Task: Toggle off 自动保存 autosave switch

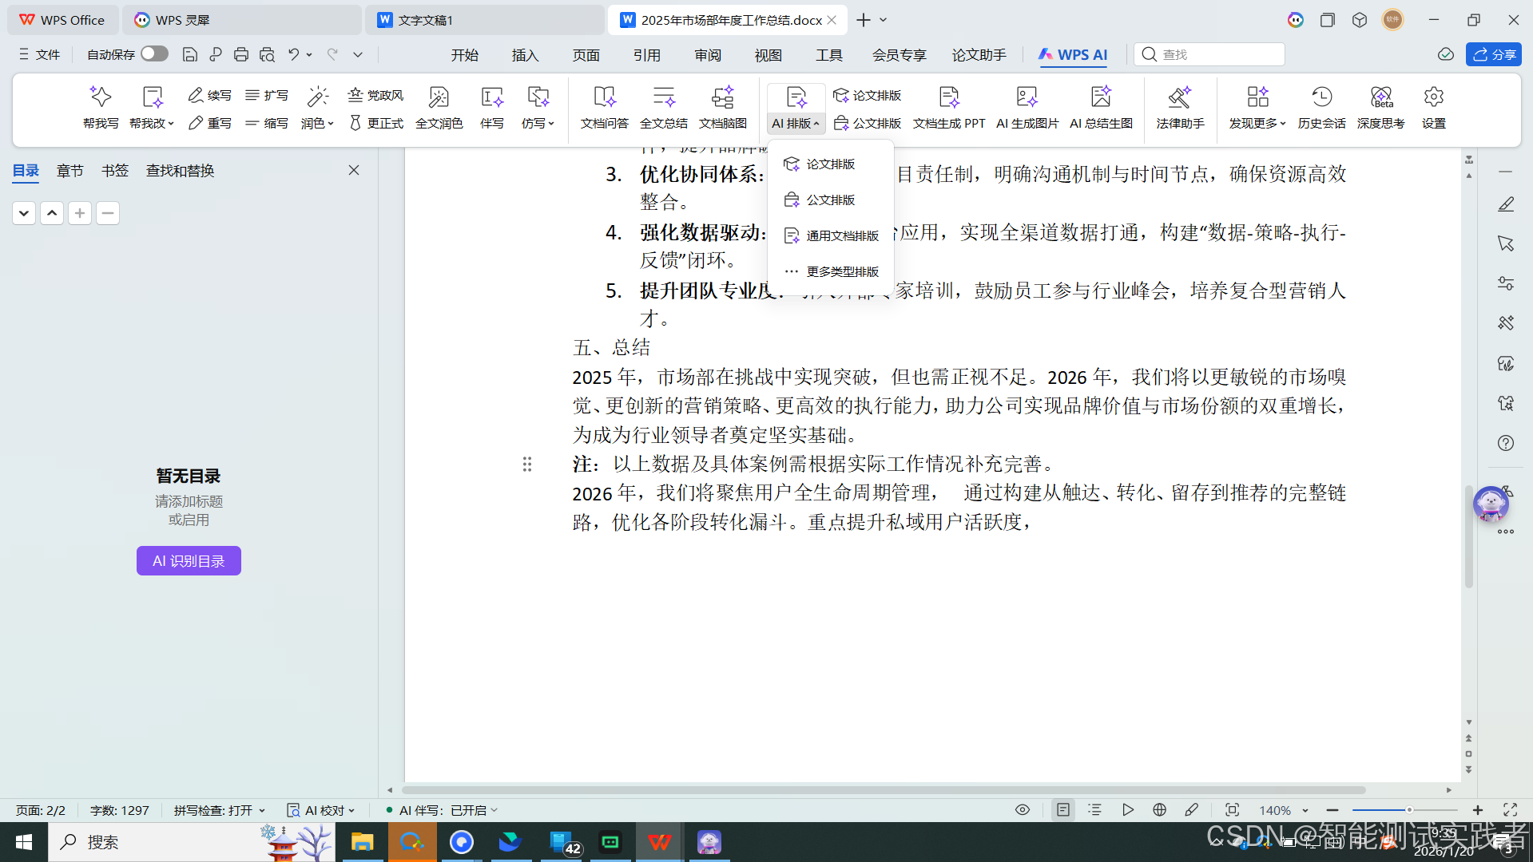Action: (153, 53)
